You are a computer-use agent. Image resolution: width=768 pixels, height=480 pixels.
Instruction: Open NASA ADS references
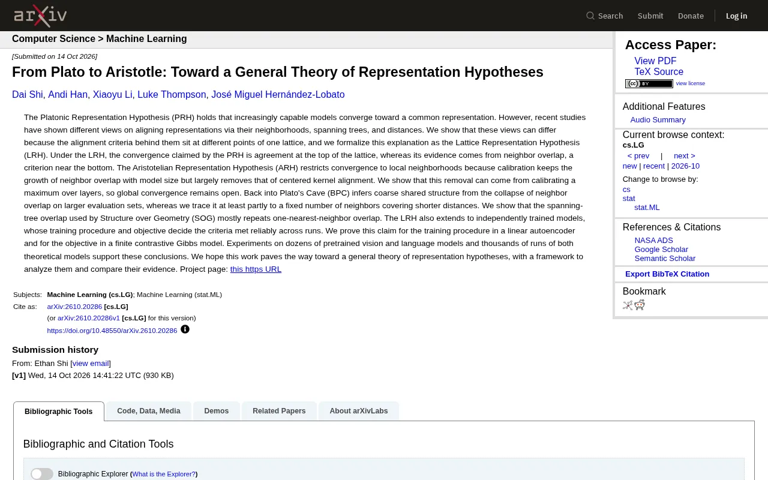(654, 241)
